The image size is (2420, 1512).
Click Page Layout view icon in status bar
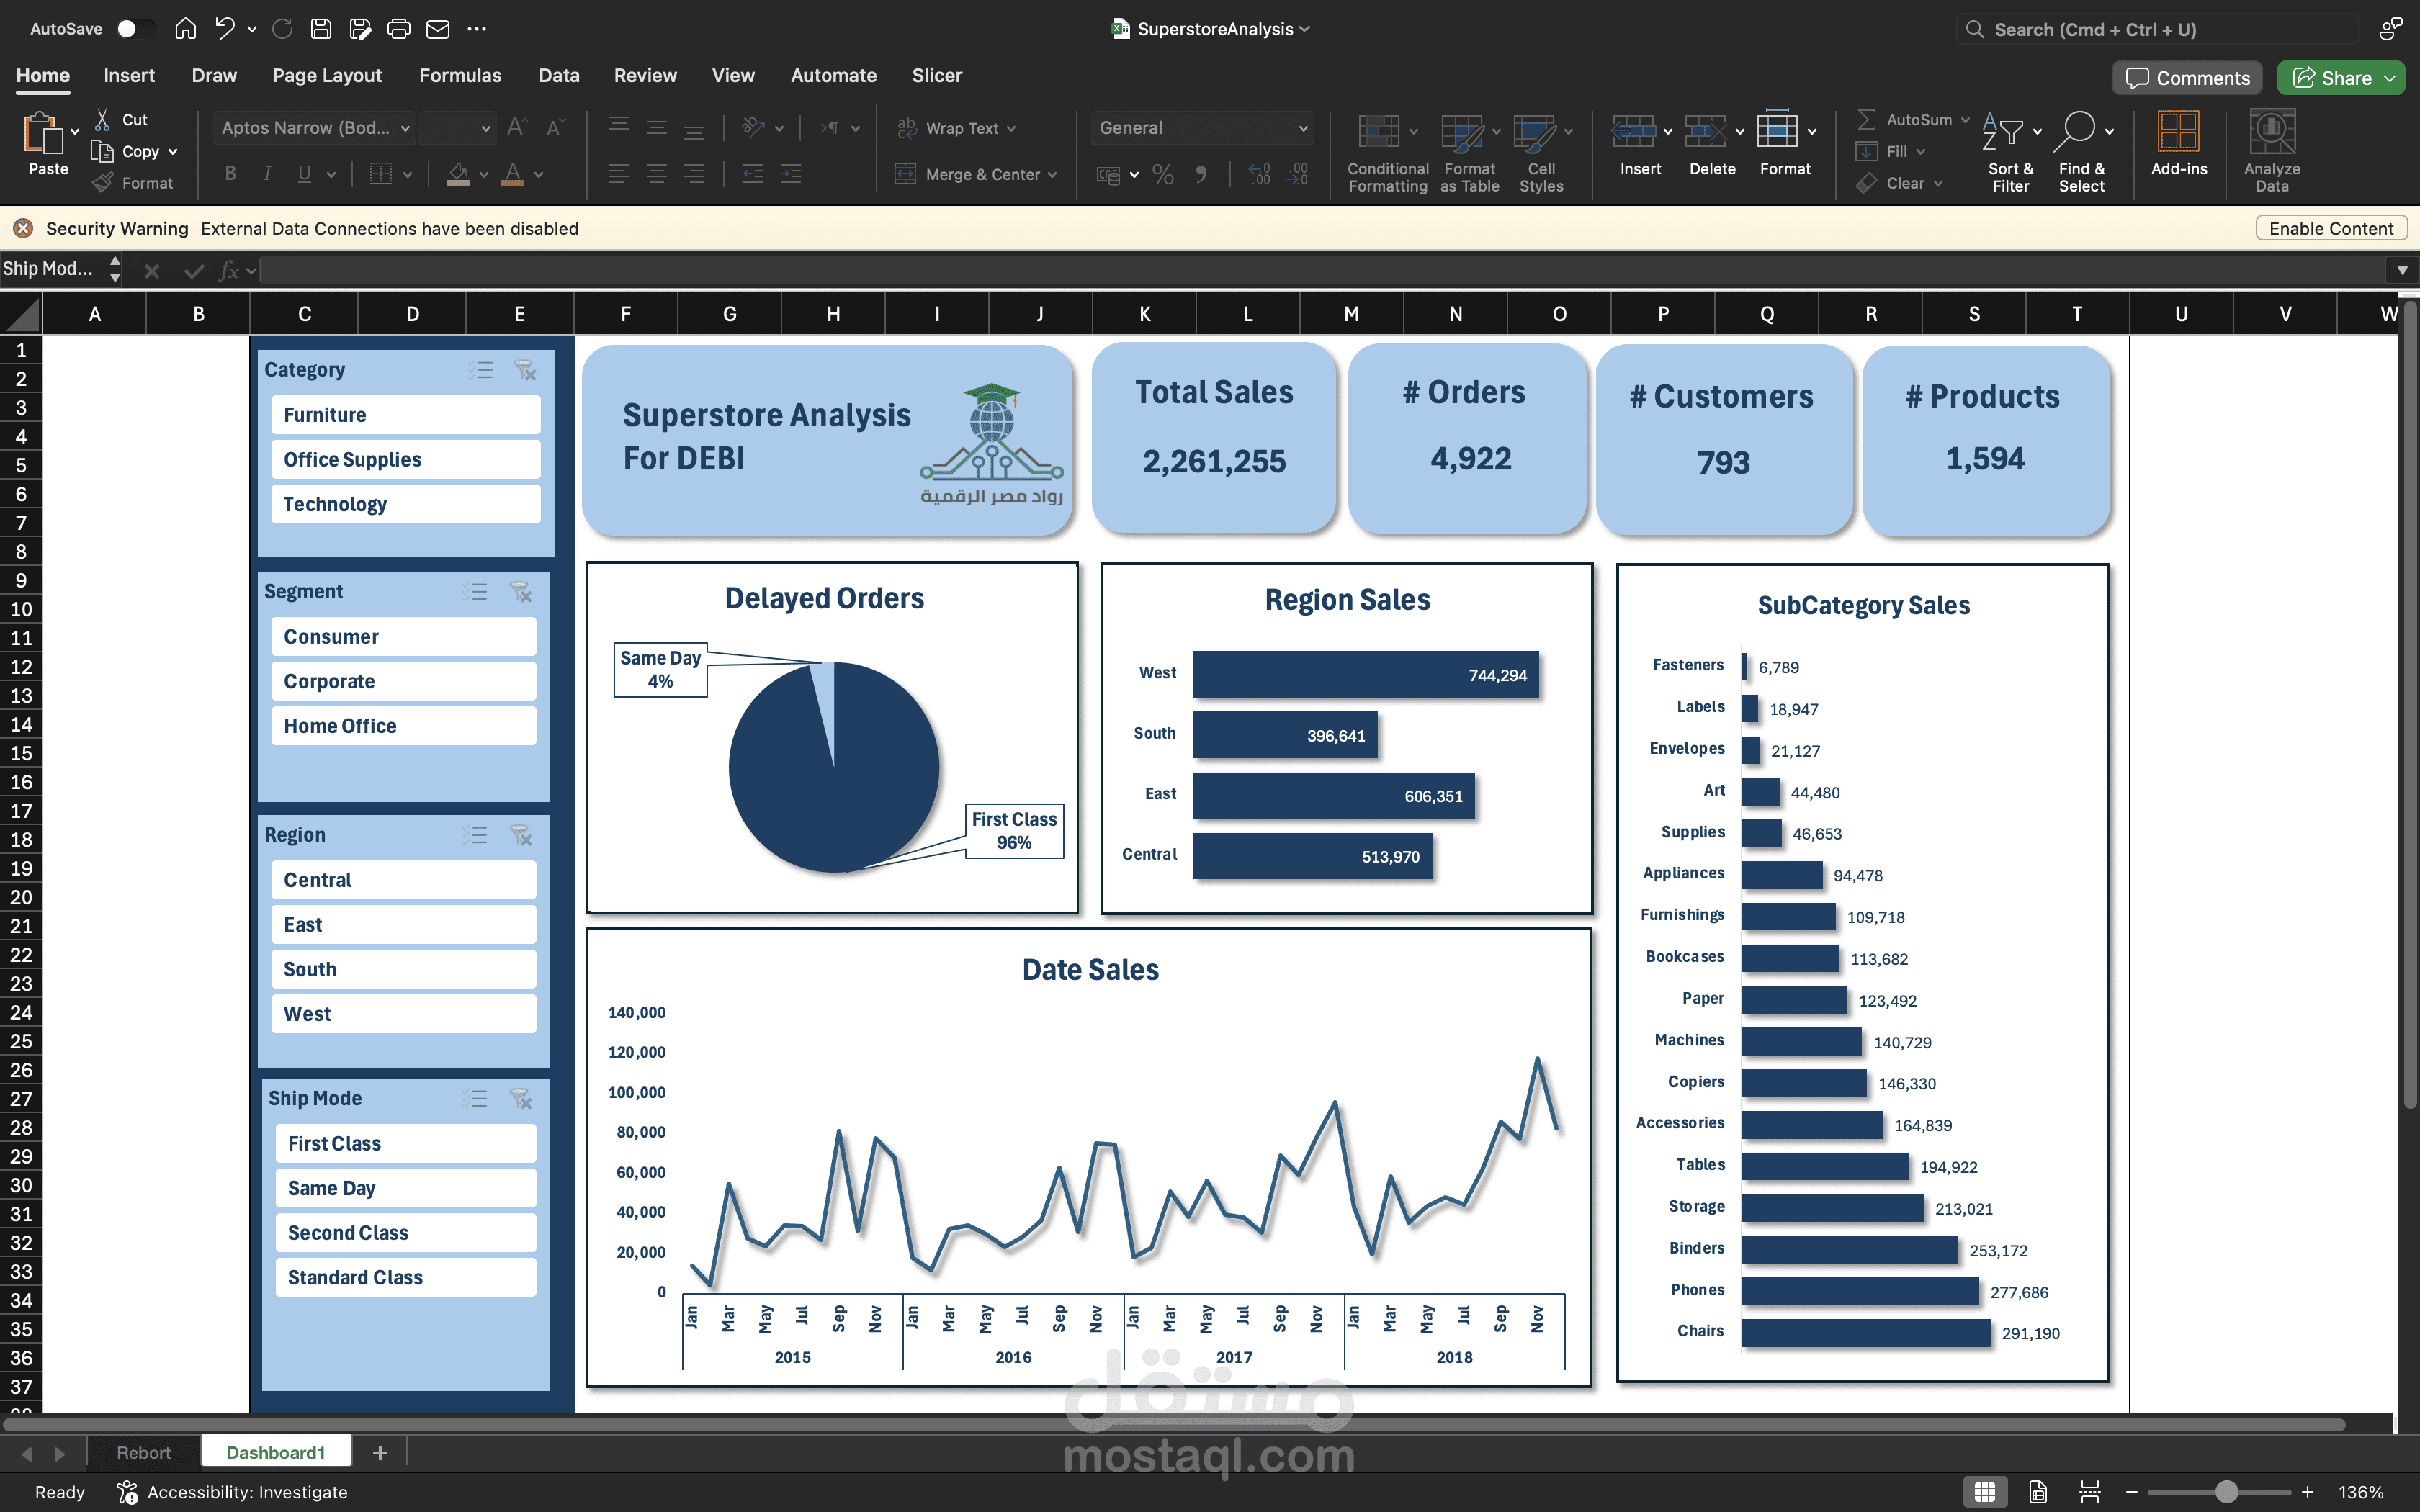point(2038,1492)
